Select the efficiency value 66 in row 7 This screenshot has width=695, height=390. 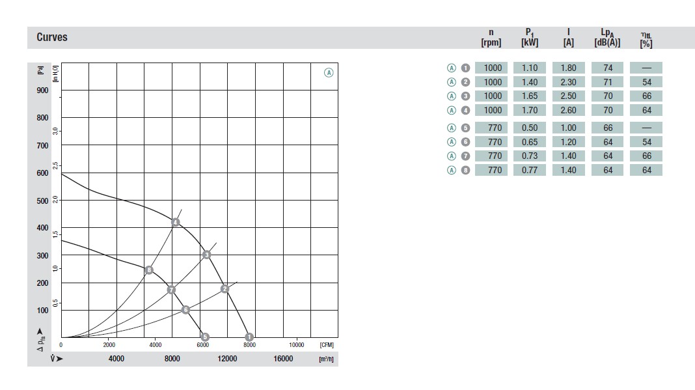(646, 156)
